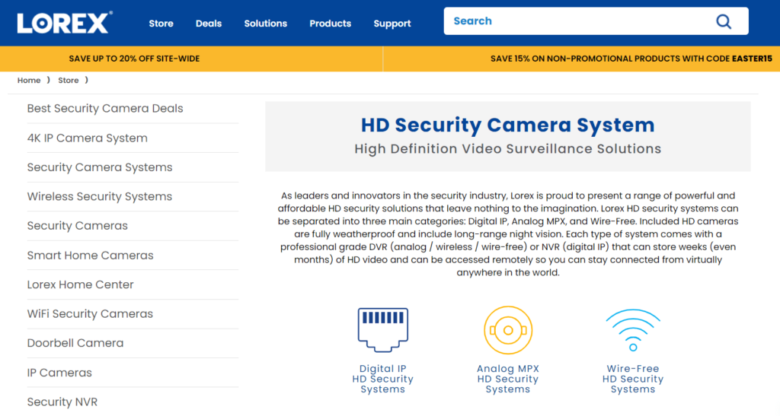Click the magnifying glass search icon
The width and height of the screenshot is (780, 416).
click(x=724, y=21)
